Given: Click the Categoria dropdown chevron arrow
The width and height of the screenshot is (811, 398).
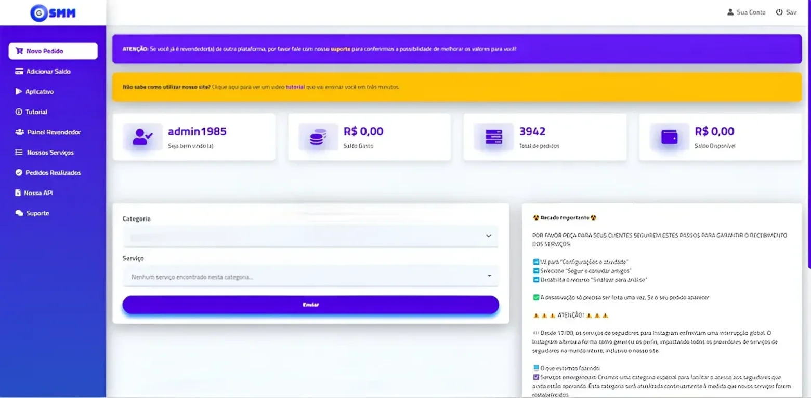Looking at the screenshot, I should coord(489,236).
